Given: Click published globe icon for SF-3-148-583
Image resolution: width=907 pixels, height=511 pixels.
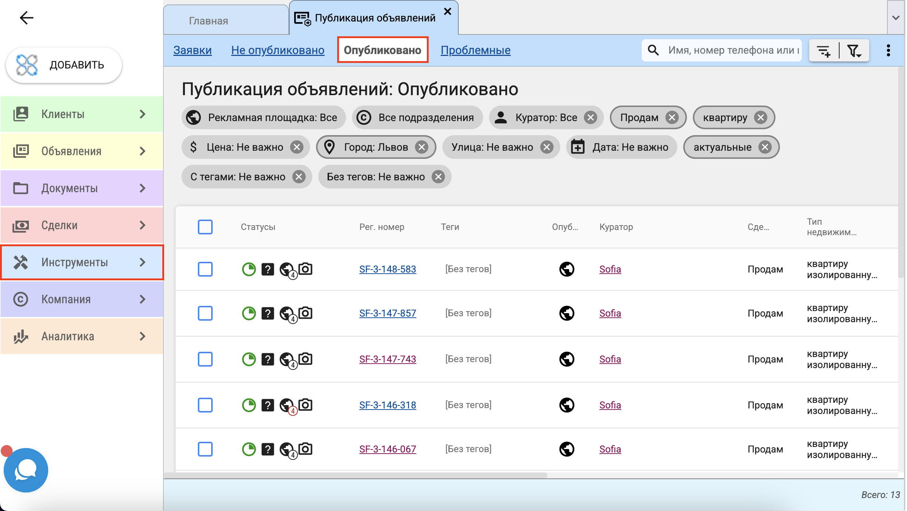Looking at the screenshot, I should (x=567, y=269).
